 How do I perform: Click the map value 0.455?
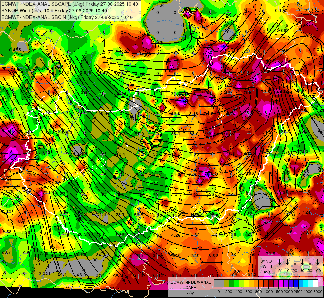click(15, 50)
